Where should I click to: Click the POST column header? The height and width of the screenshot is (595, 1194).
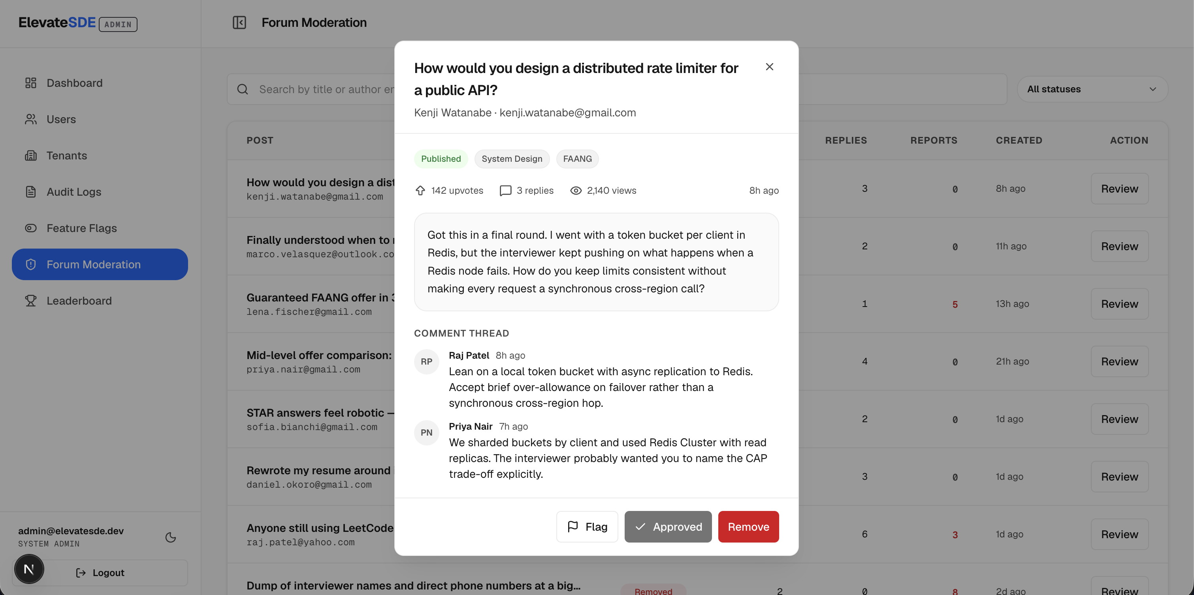point(260,140)
